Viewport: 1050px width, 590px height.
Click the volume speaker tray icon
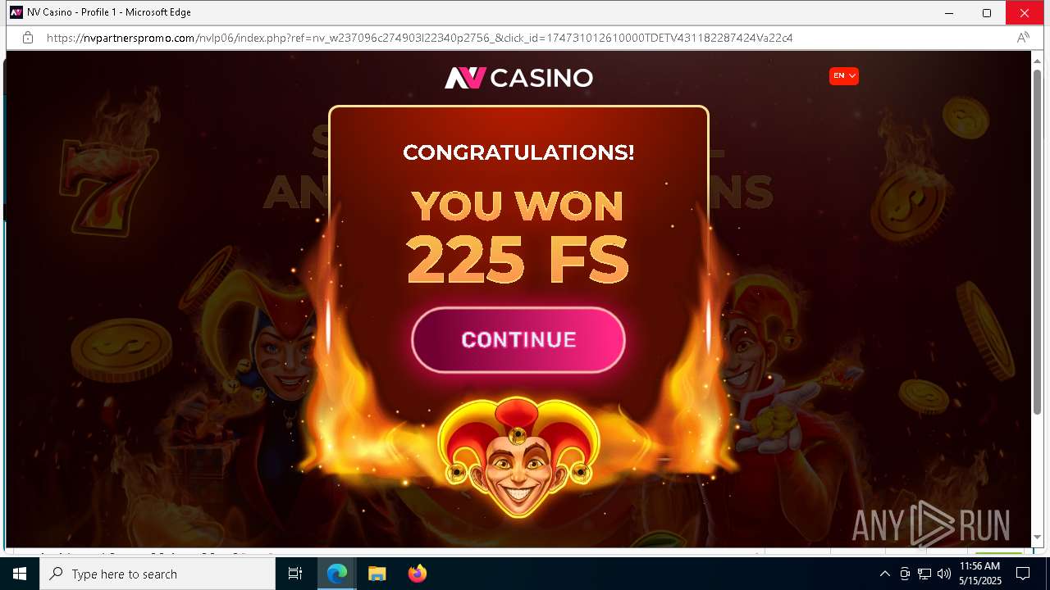click(944, 574)
